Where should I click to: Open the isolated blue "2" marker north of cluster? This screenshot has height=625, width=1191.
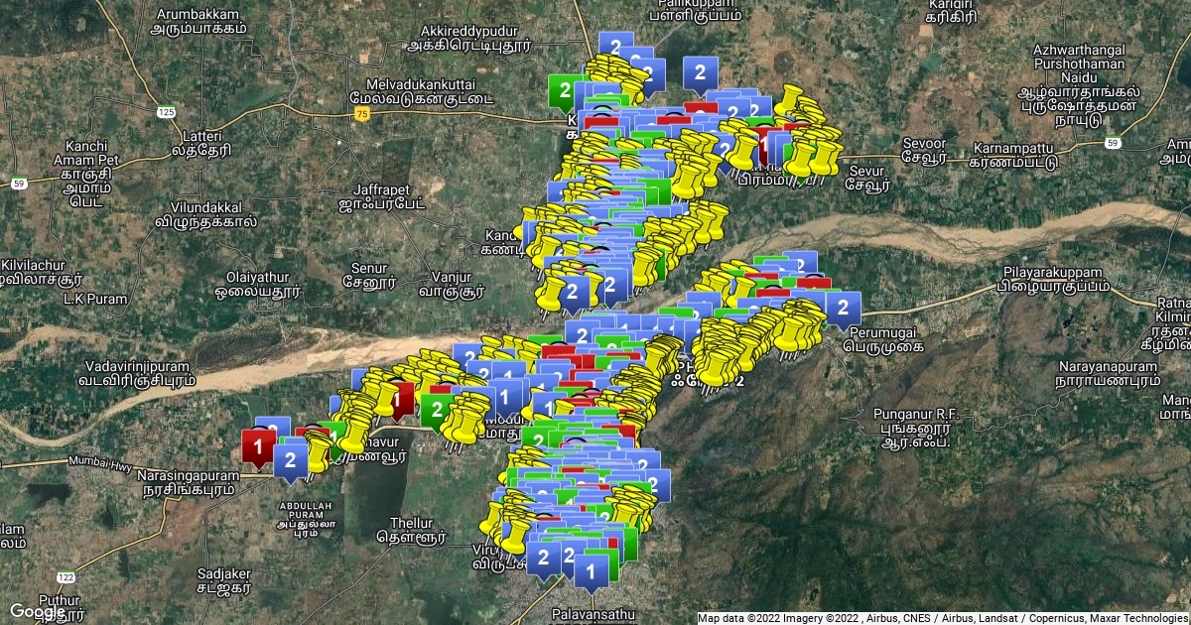tap(701, 72)
